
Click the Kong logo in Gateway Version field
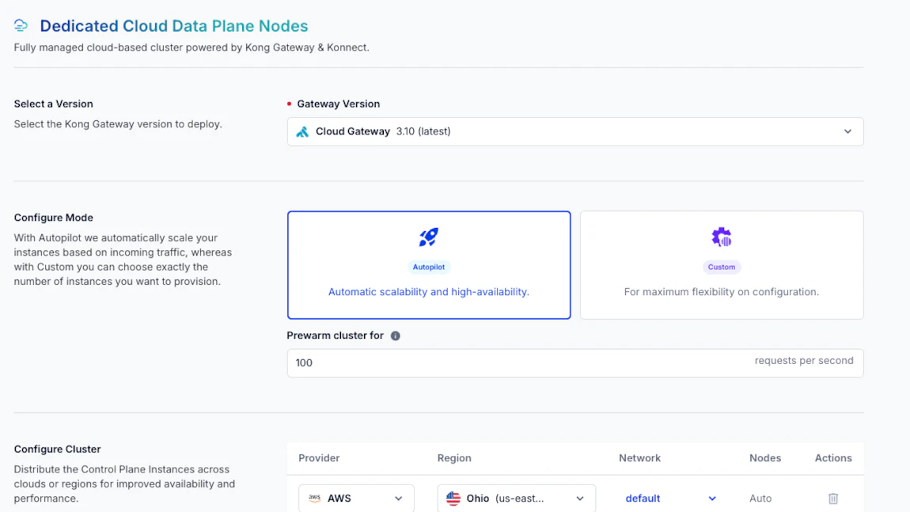302,132
